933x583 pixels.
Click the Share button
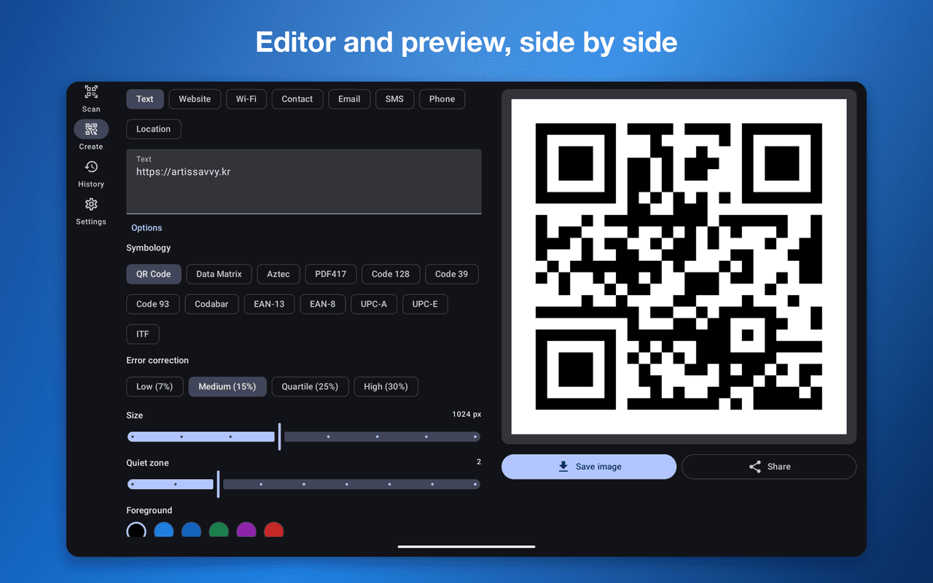(769, 466)
